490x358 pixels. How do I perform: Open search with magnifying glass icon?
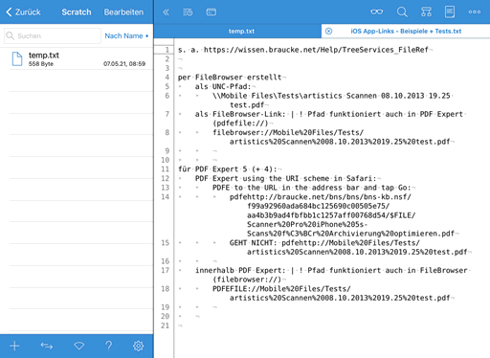(402, 12)
